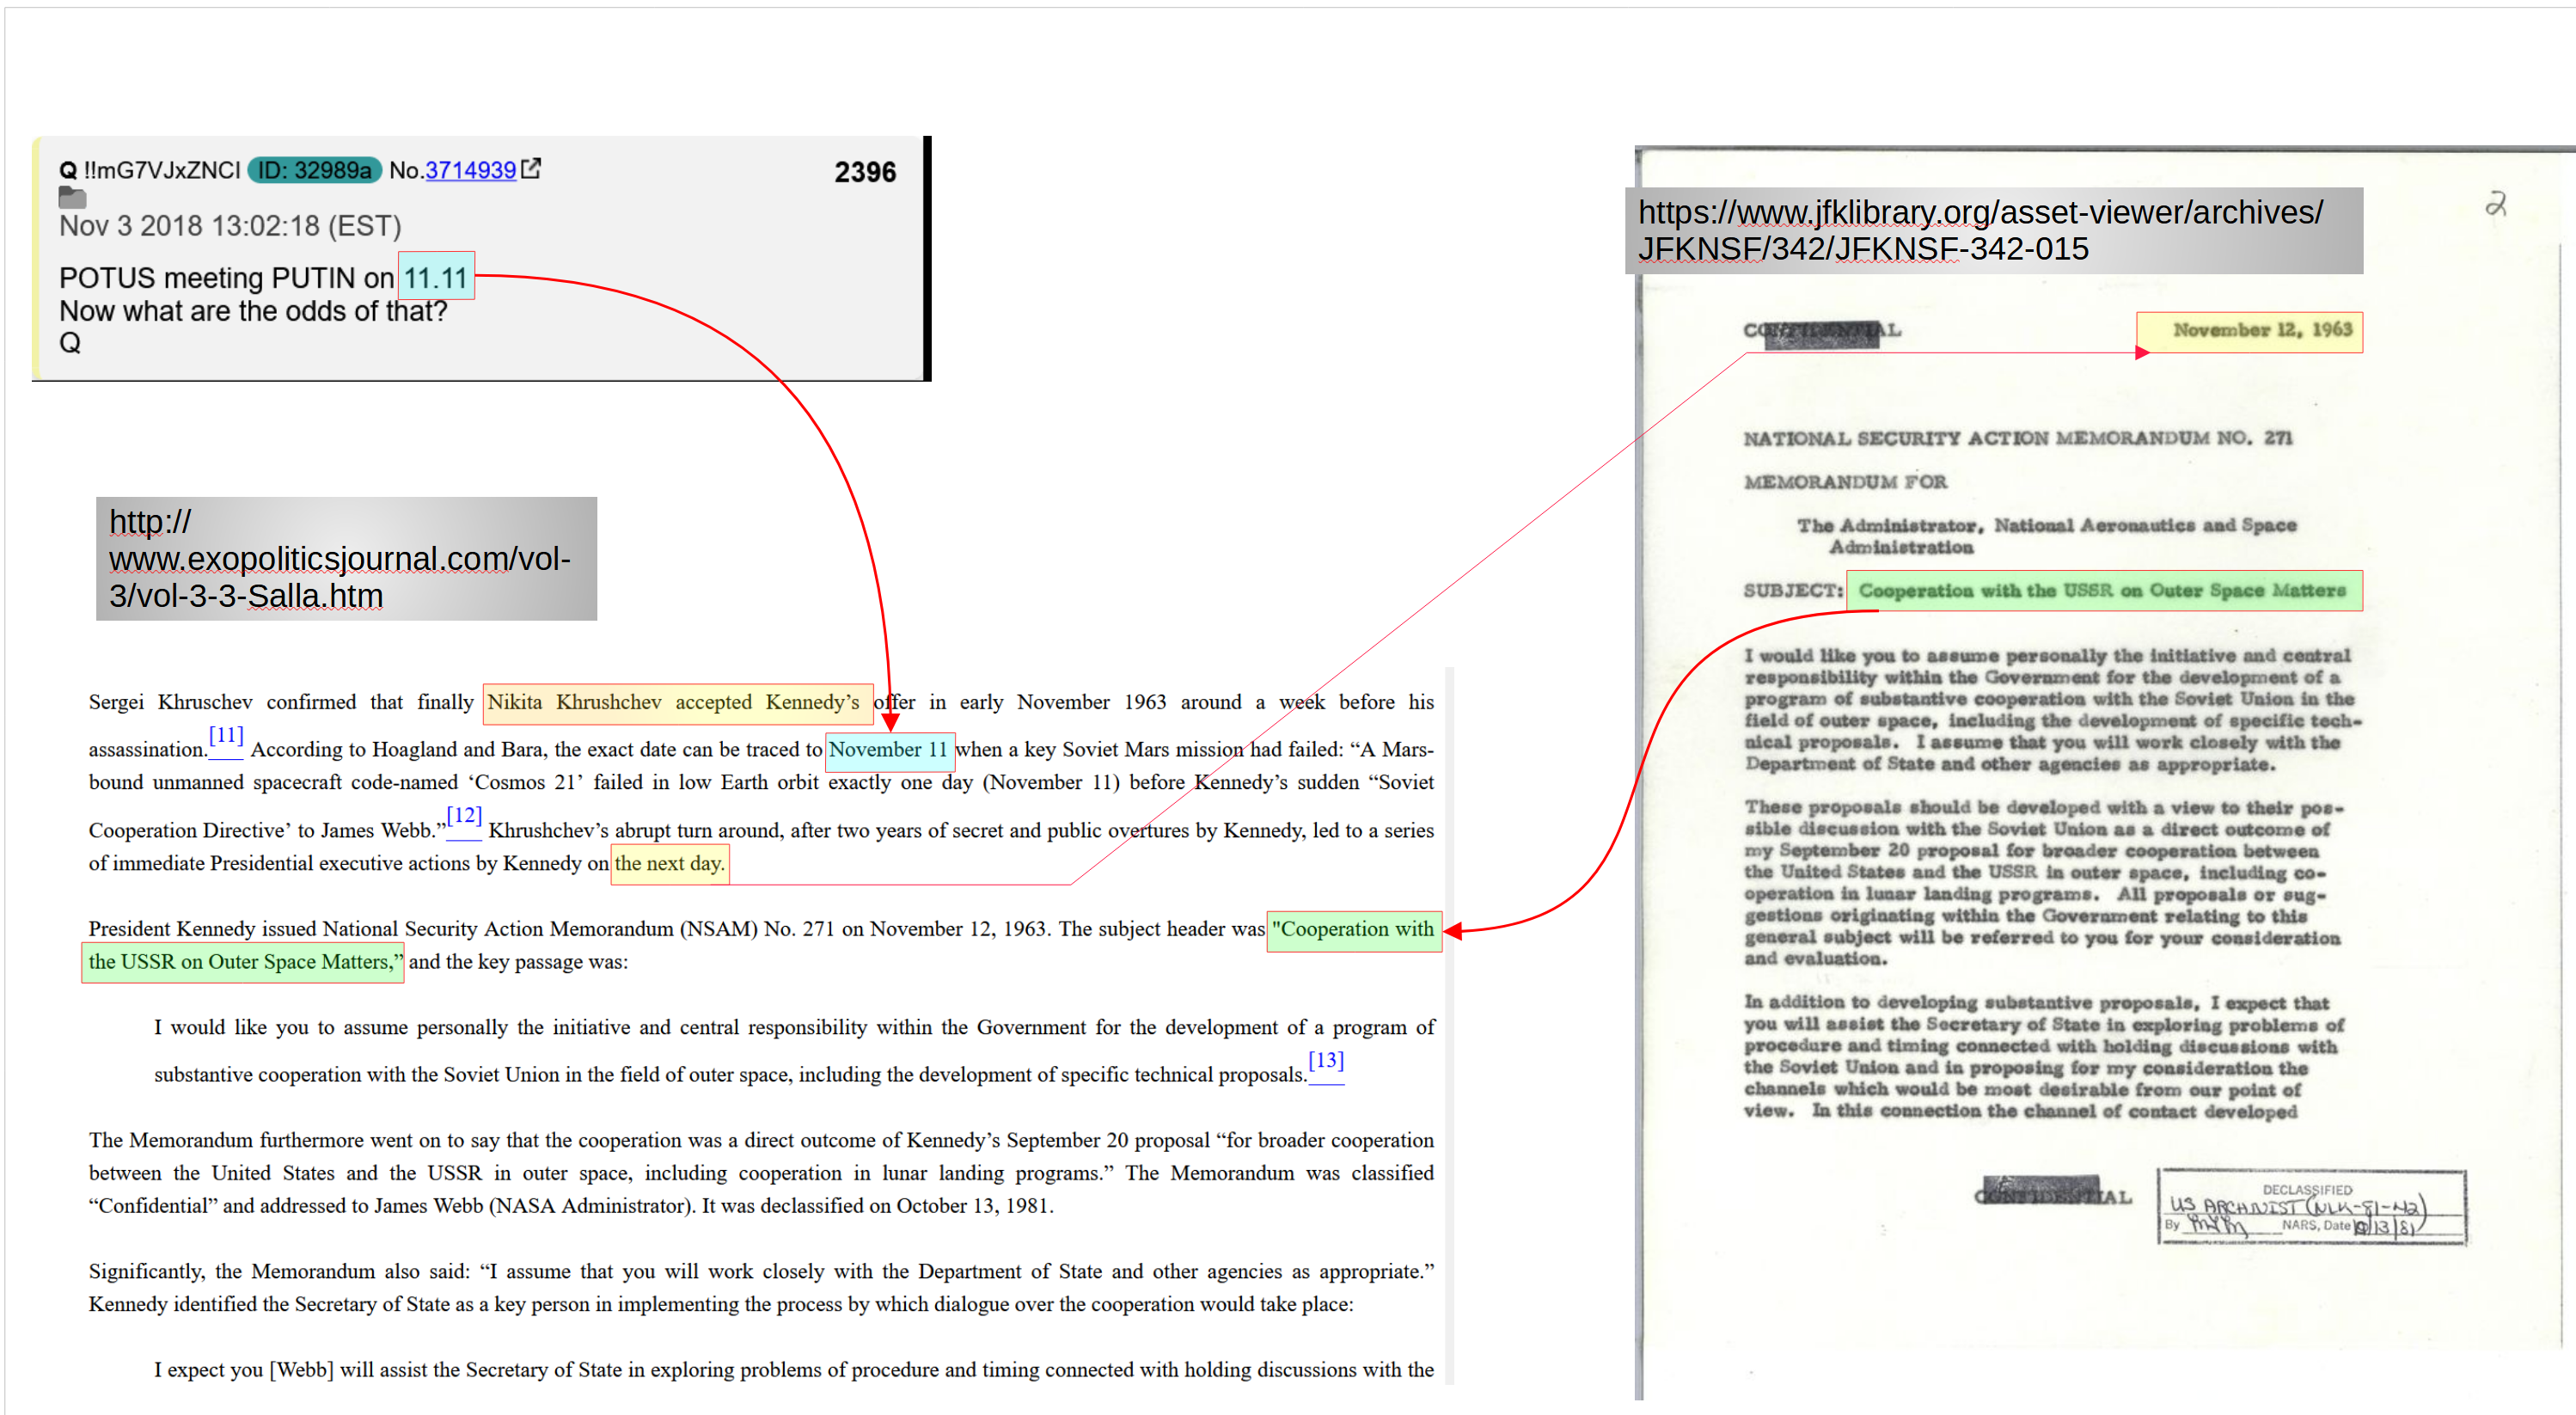Open footnote [13] reference
The height and width of the screenshot is (1415, 2576).
point(1326,1060)
